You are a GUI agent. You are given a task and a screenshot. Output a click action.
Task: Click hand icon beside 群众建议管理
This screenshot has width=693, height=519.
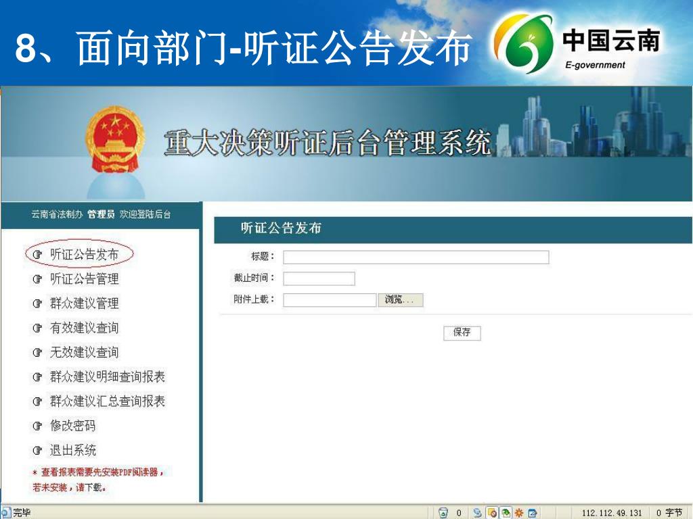[38, 303]
